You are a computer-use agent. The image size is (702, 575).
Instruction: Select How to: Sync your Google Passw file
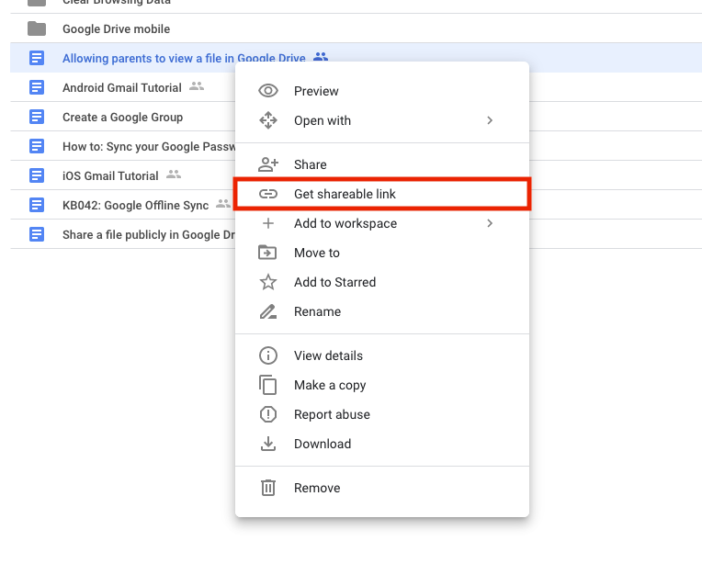click(x=149, y=146)
